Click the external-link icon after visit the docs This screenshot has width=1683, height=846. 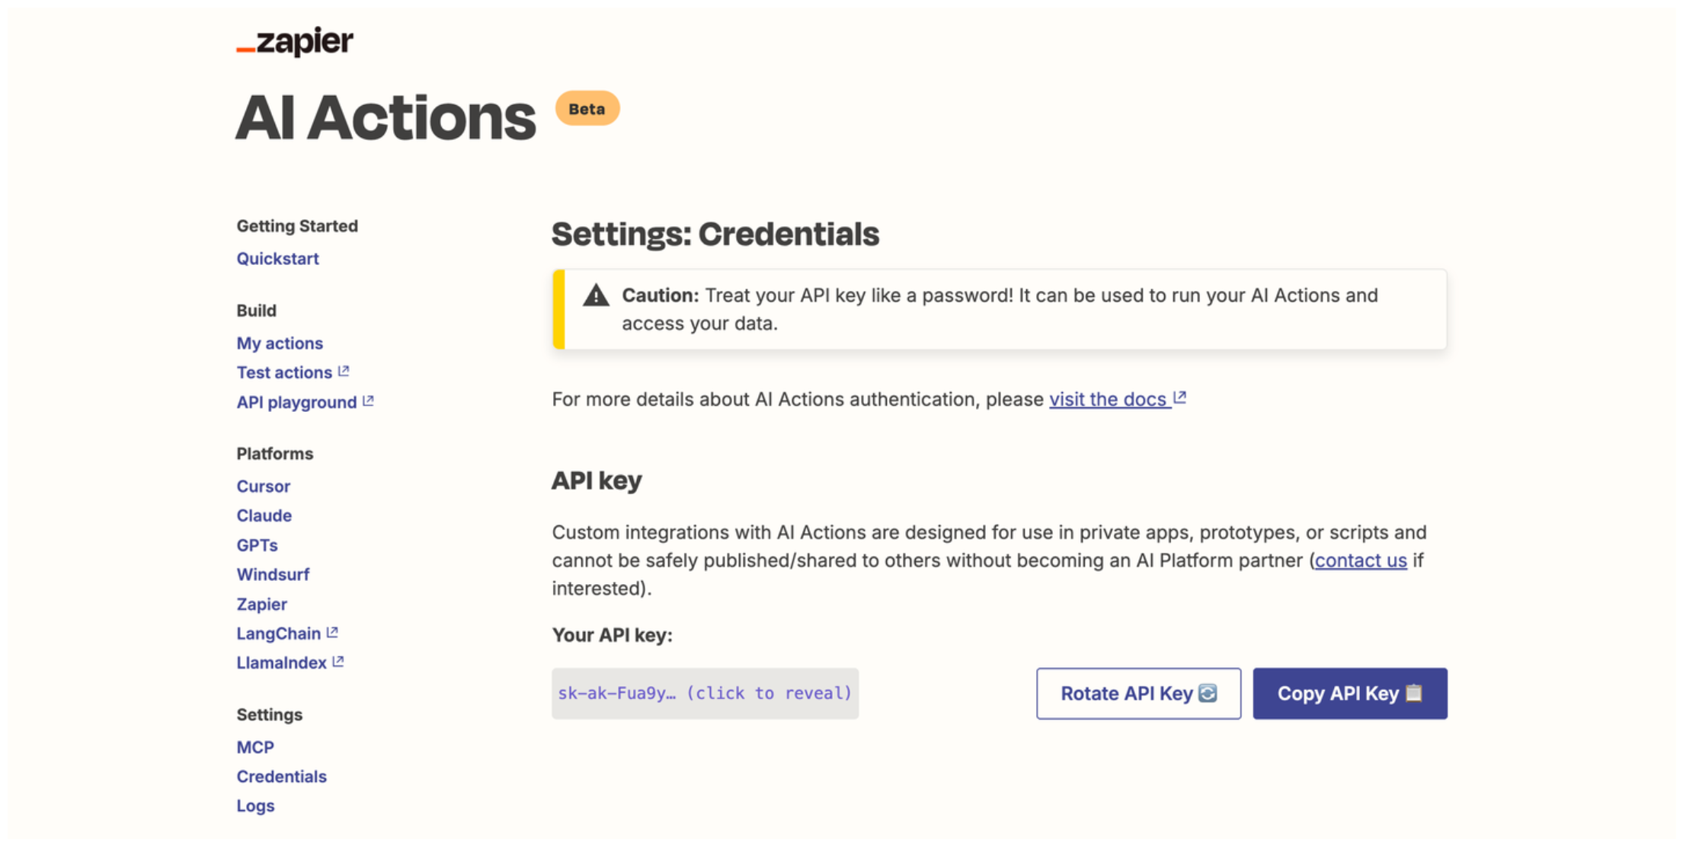pyautogui.click(x=1180, y=397)
